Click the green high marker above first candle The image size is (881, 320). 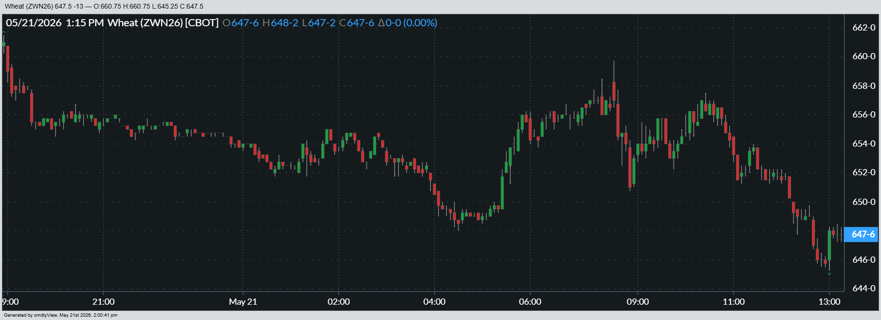(4, 32)
